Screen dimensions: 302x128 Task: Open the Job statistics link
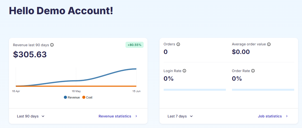click(x=270, y=116)
